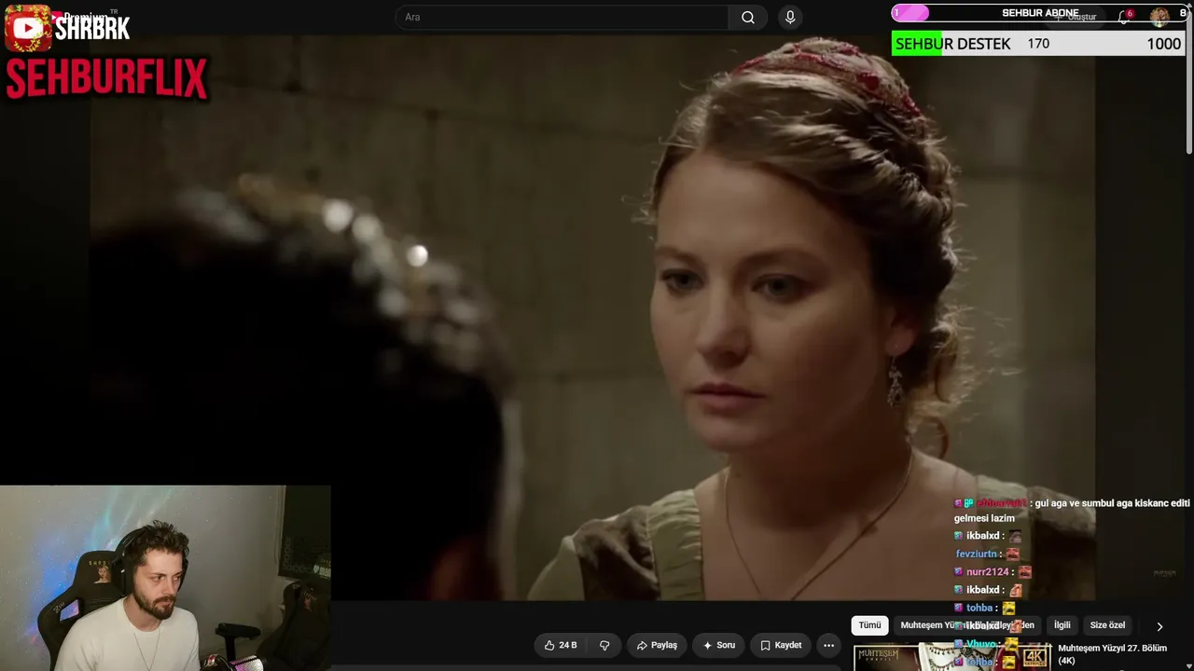Select the Size özel filter chip
The image size is (1194, 671).
point(1107,625)
